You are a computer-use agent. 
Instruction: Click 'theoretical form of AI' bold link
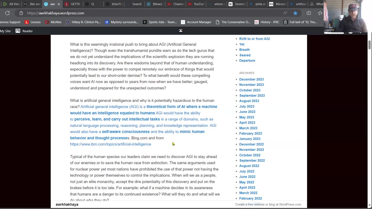point(166,107)
